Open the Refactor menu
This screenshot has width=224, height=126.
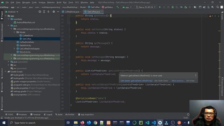point(51,2)
